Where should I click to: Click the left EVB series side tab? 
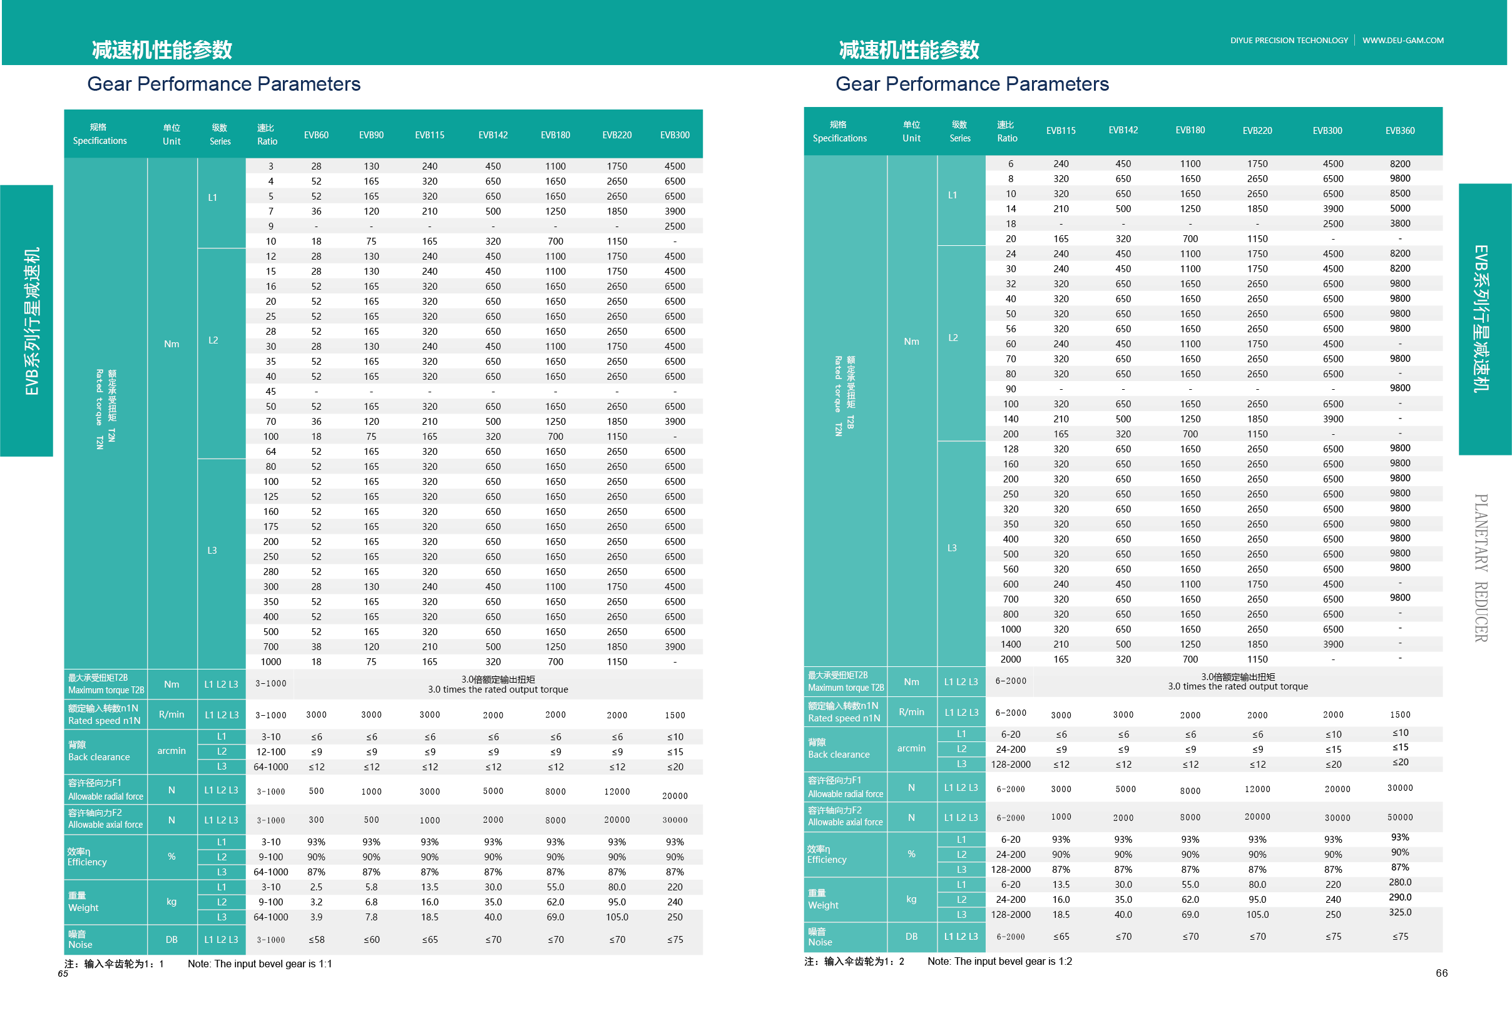(x=28, y=321)
